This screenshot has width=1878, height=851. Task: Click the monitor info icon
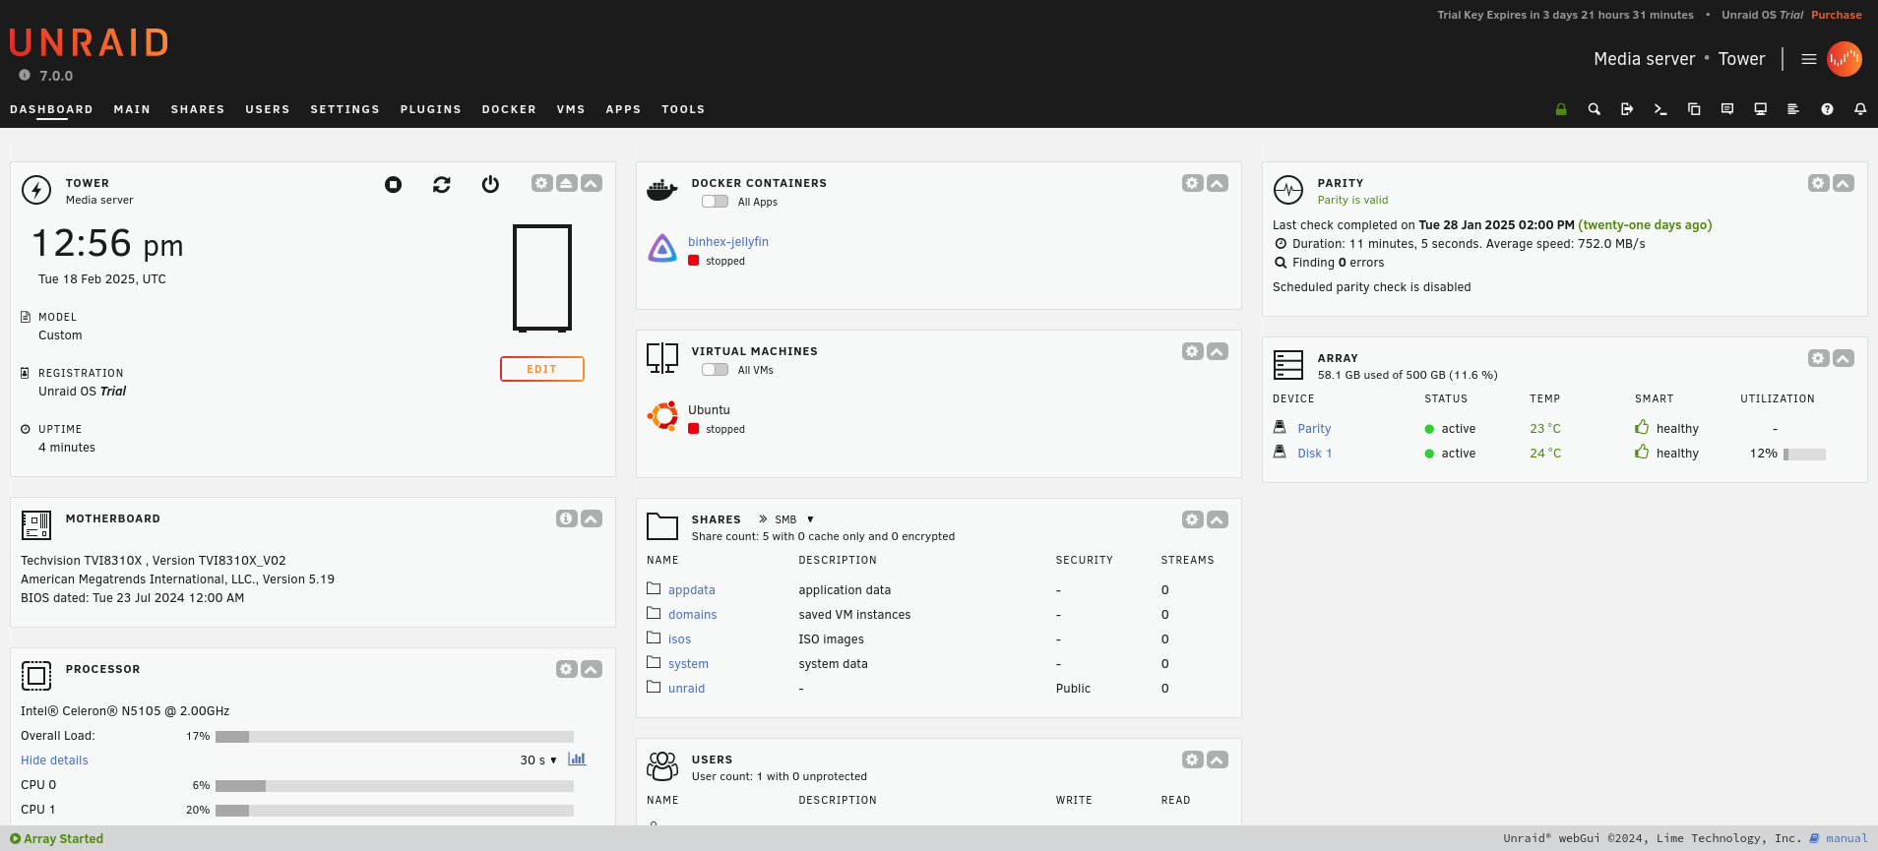[x=1761, y=109]
